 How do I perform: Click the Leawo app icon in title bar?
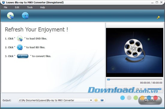coord(4,2)
